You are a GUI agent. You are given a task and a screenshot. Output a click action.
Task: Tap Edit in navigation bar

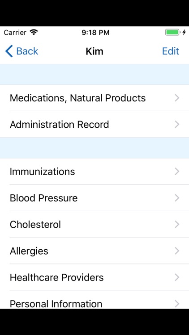(170, 51)
